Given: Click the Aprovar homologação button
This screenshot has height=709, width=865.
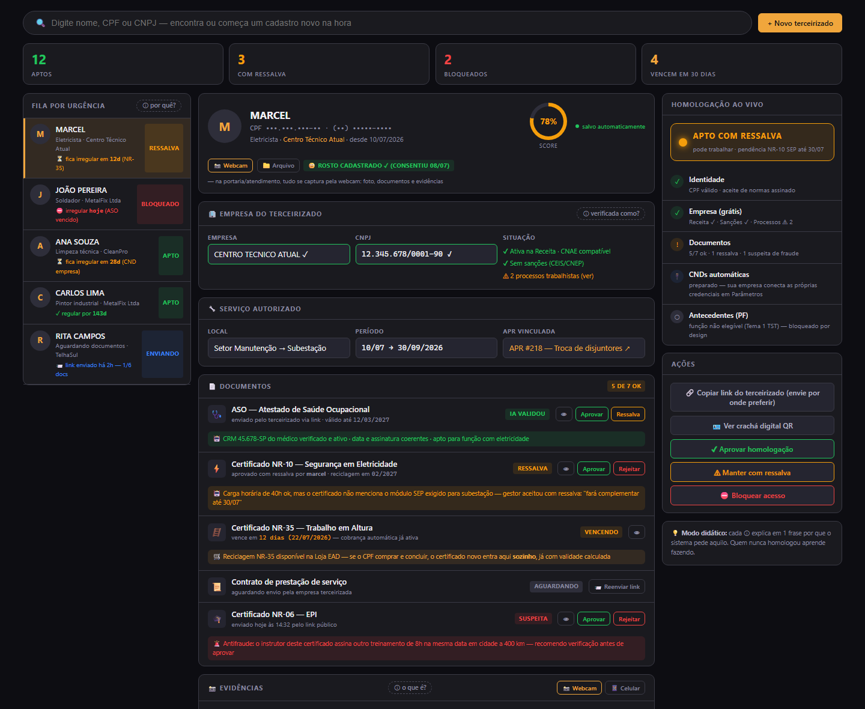Looking at the screenshot, I should [752, 449].
